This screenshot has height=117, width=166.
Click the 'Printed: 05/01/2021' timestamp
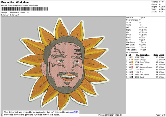110,115
